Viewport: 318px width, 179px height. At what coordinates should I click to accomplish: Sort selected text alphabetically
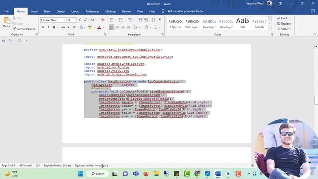(x=153, y=20)
